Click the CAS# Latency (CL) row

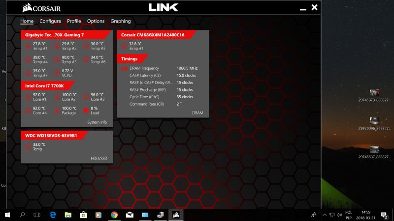[x=163, y=76]
